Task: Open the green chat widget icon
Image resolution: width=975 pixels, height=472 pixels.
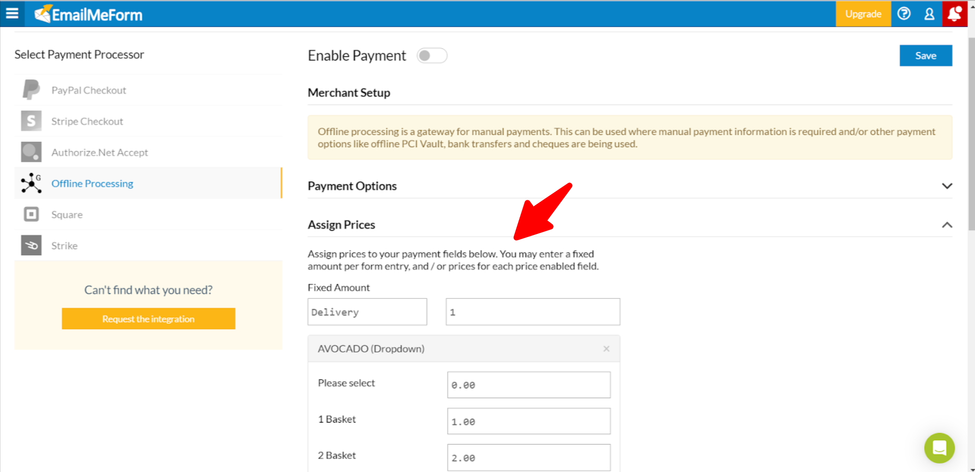Action: tap(939, 448)
